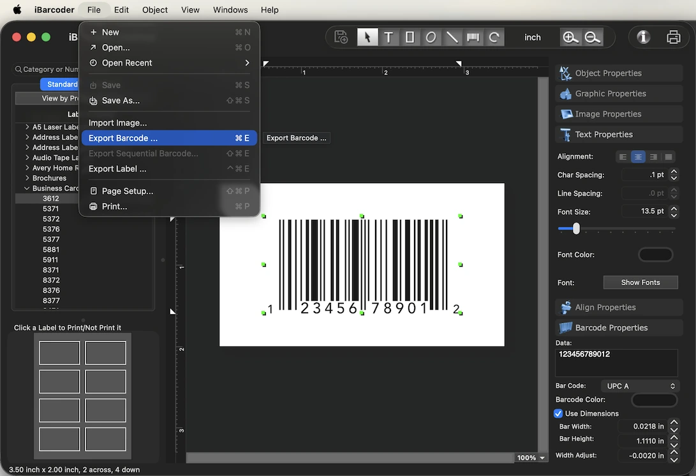Image resolution: width=696 pixels, height=476 pixels.
Task: Open the zoom percentage dropdown
Action: click(530, 457)
